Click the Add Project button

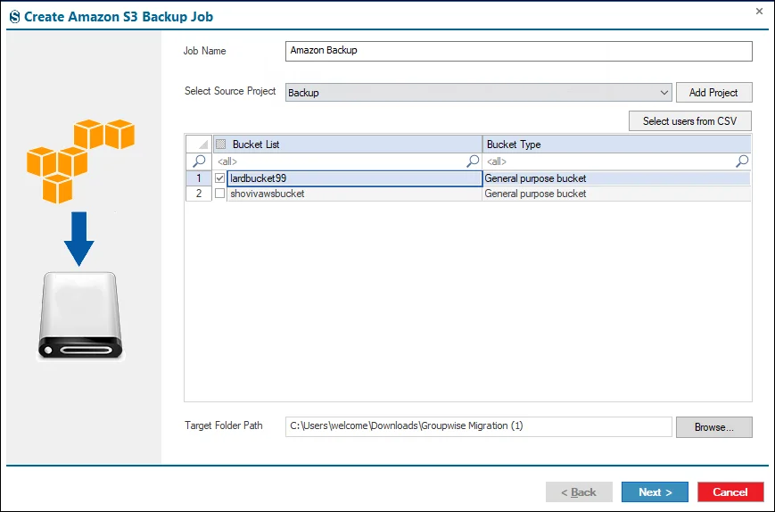(713, 93)
